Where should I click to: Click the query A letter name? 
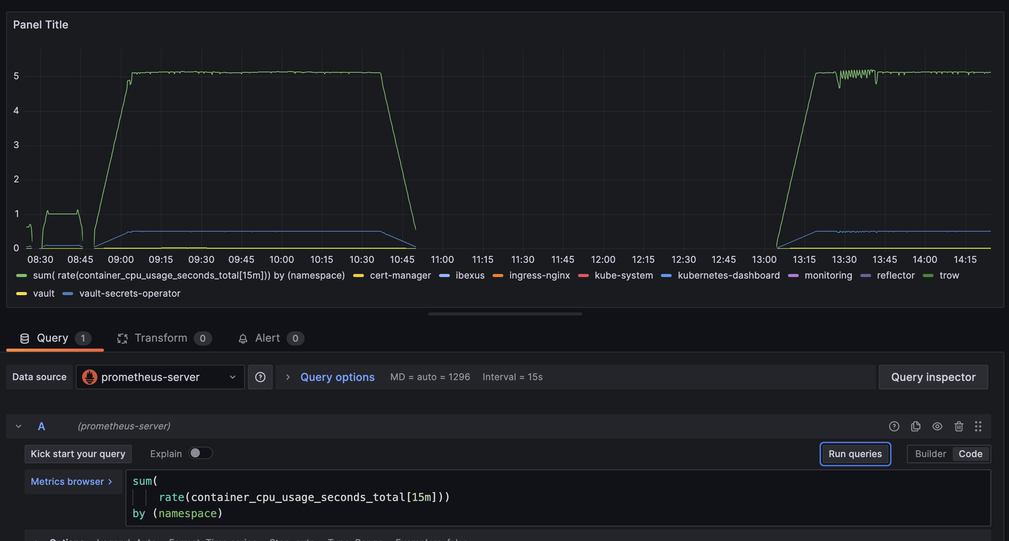[x=41, y=426]
